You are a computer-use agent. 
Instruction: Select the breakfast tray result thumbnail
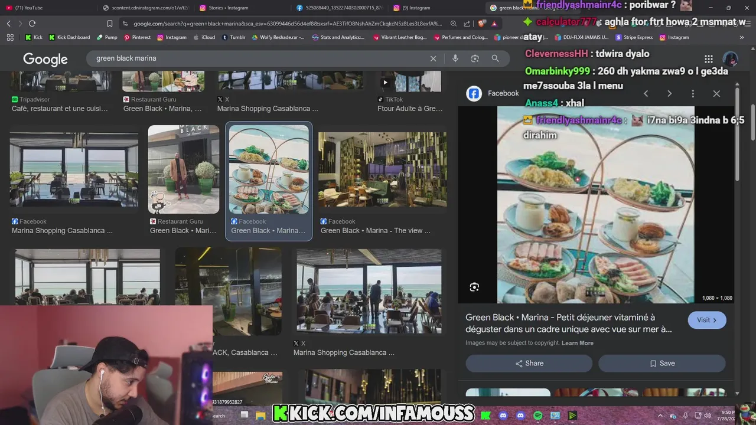[x=269, y=169]
